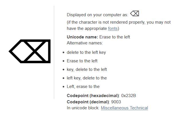
Task: Click the large Erase to the left glyph
Action: 30,51
